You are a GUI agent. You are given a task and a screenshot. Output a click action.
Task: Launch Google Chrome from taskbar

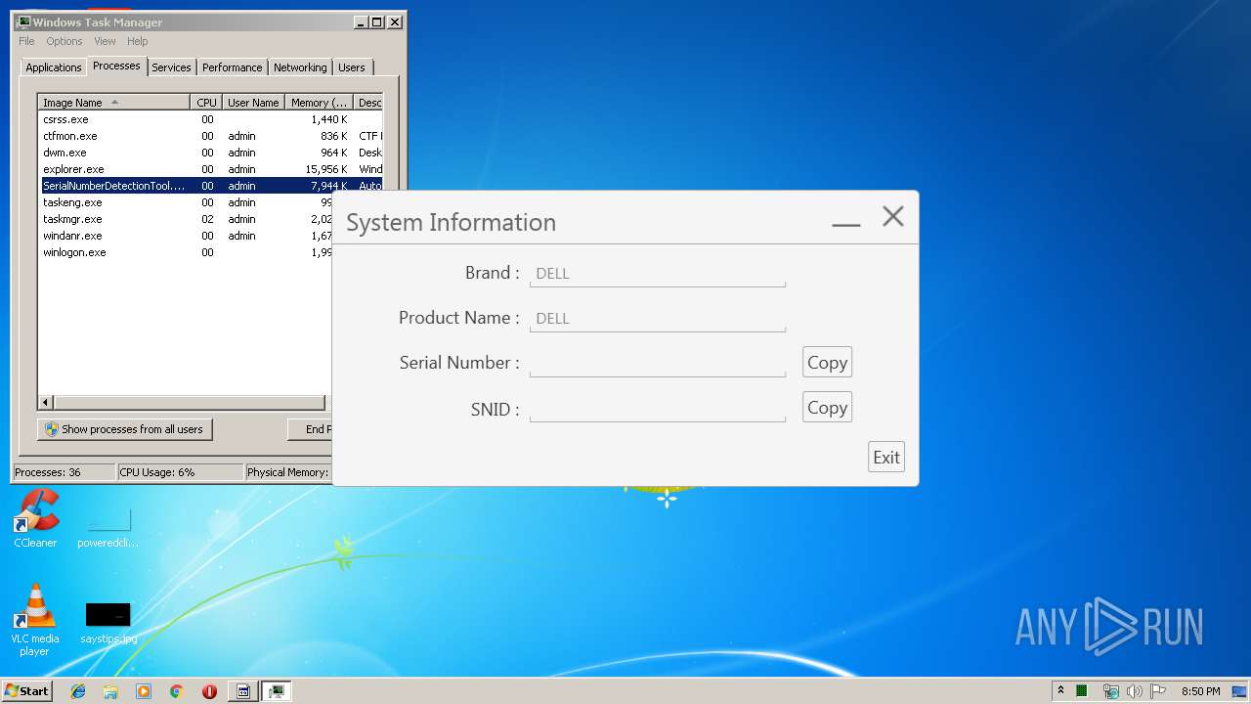177,691
